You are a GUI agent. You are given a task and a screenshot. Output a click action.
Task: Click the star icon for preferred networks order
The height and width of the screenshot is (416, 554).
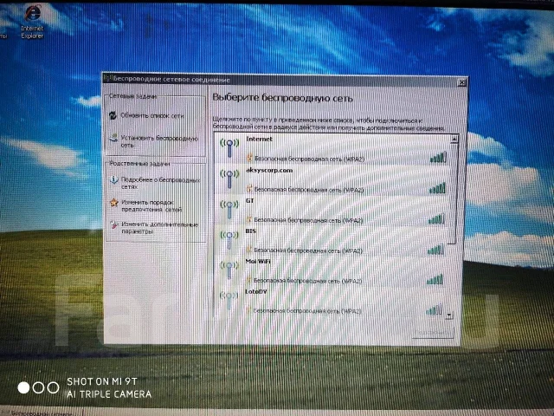click(x=113, y=202)
